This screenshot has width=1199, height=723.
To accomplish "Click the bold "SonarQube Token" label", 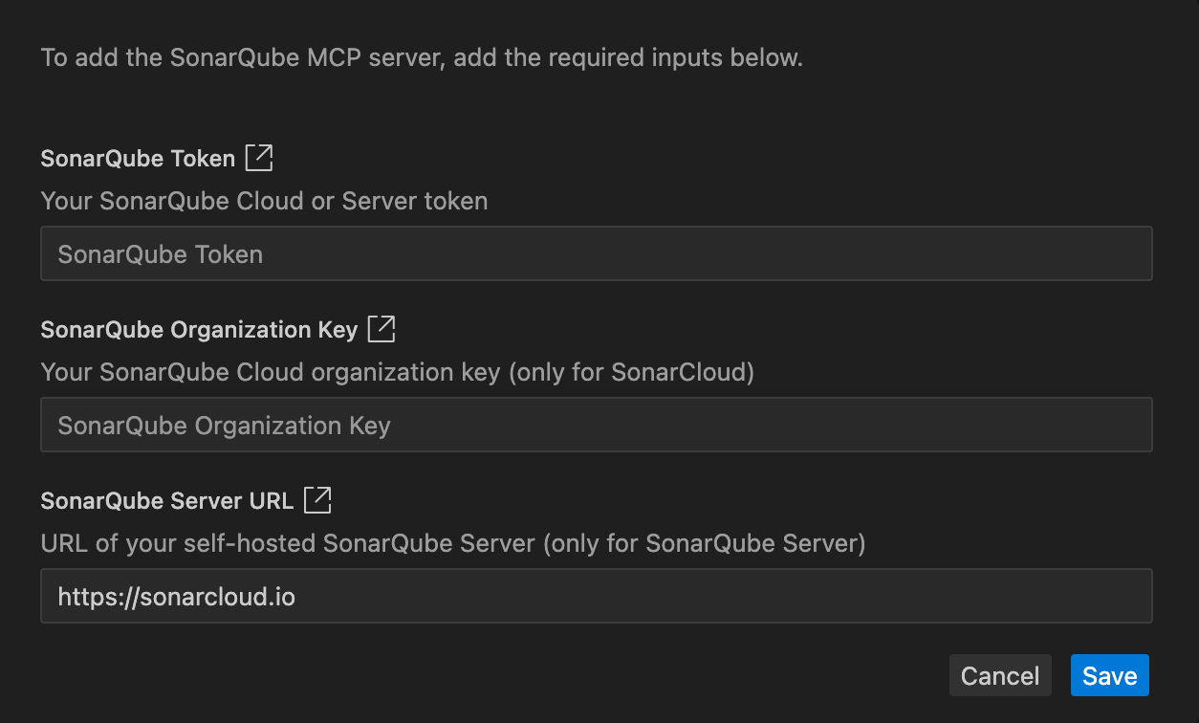I will coord(138,159).
